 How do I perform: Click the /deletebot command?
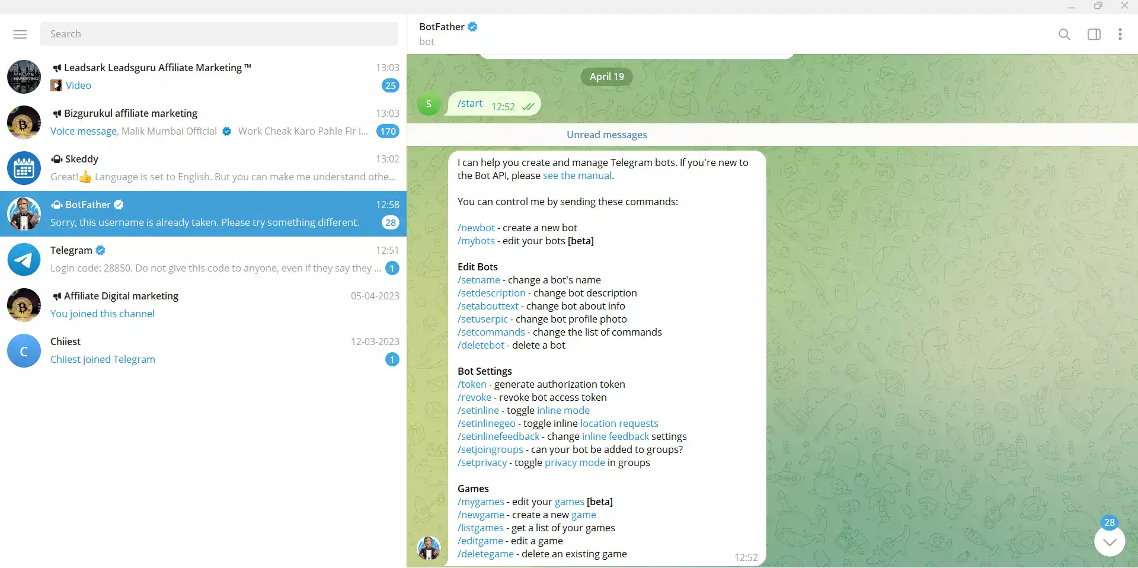tap(481, 345)
